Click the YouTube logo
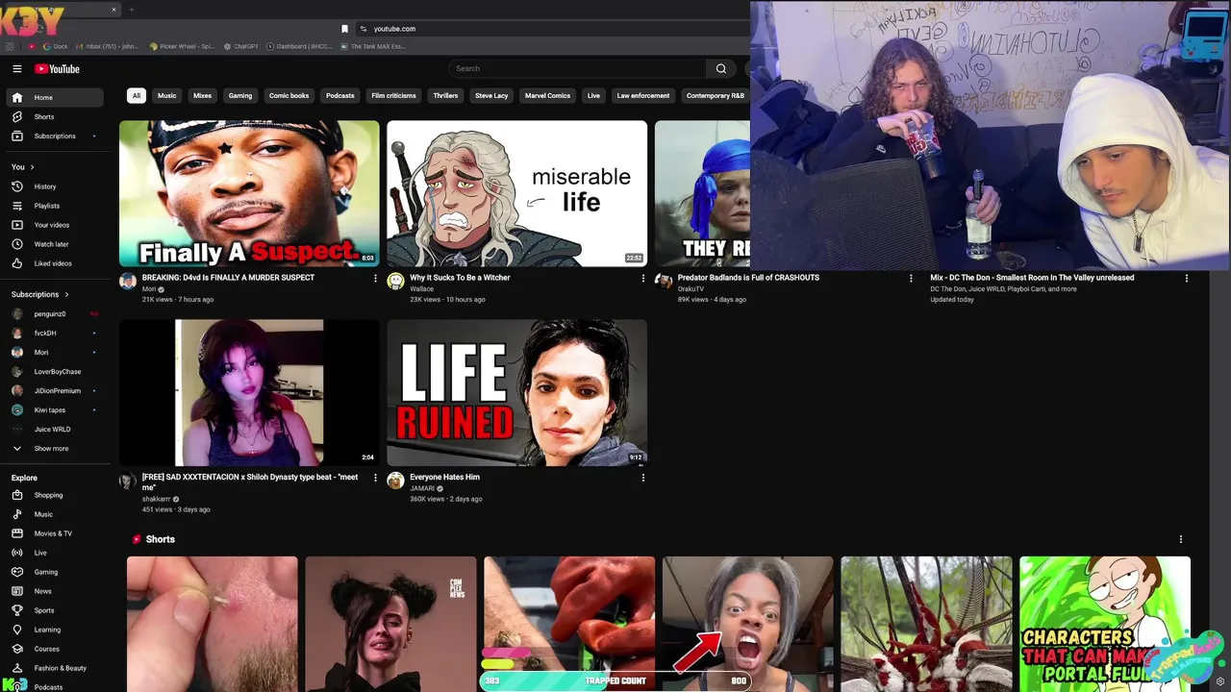This screenshot has width=1231, height=692. pyautogui.click(x=57, y=68)
